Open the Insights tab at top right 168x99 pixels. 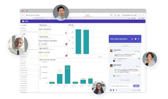(142, 18)
